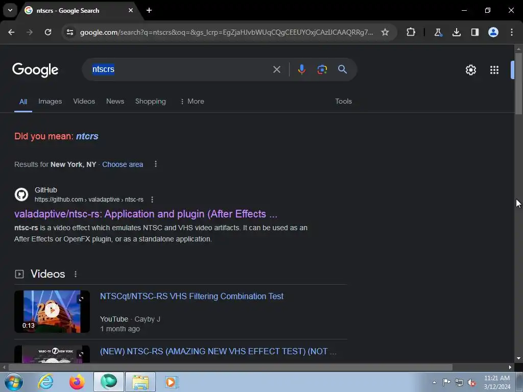Screen dimensions: 523x392
Task: Clear the search box with X
Action: [x=276, y=69]
